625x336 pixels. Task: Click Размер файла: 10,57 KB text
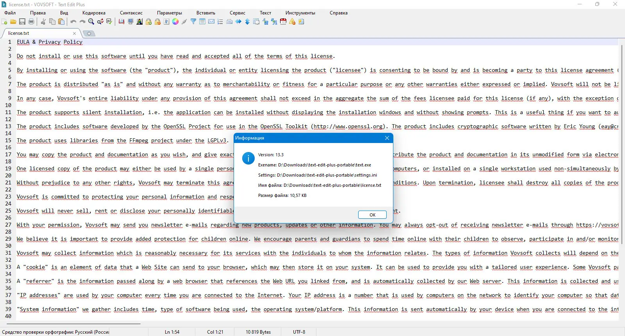click(282, 195)
